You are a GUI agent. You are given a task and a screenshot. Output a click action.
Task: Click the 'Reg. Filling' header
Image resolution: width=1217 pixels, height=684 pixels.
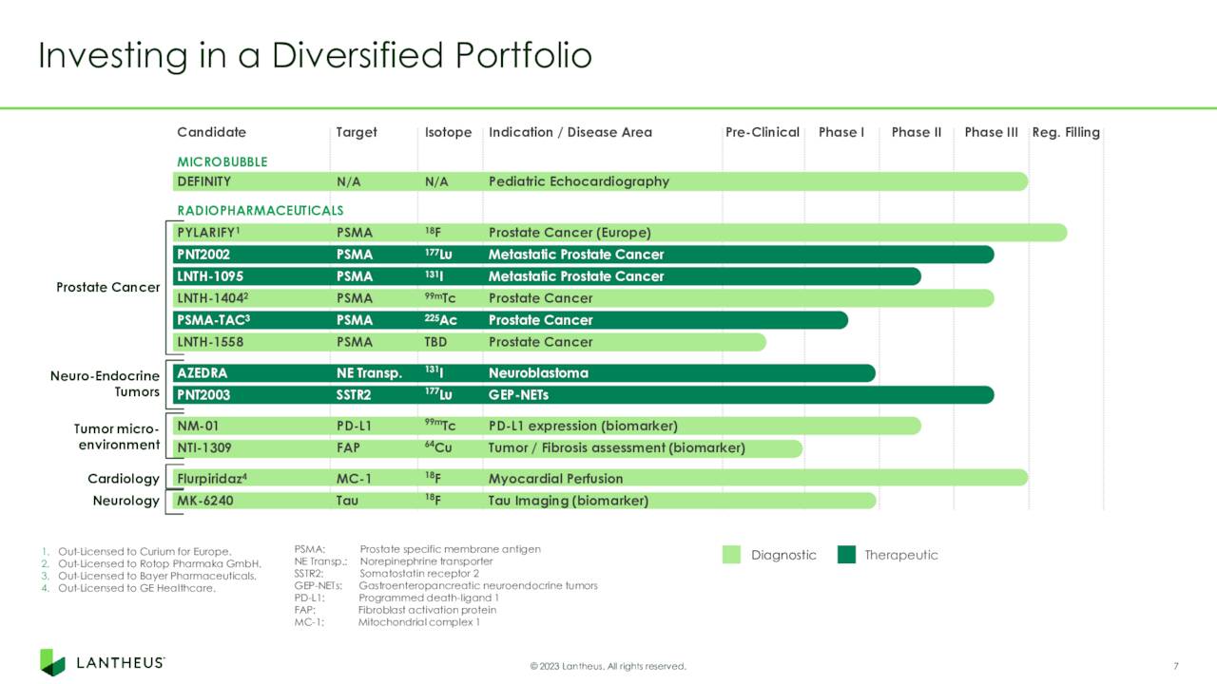[x=1066, y=132]
